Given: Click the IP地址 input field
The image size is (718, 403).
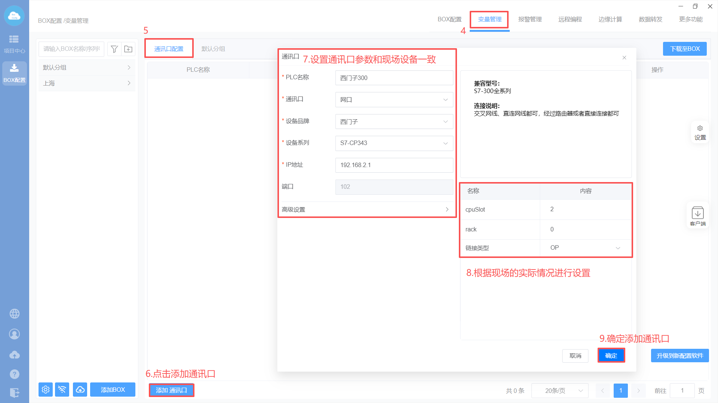Looking at the screenshot, I should (x=394, y=165).
